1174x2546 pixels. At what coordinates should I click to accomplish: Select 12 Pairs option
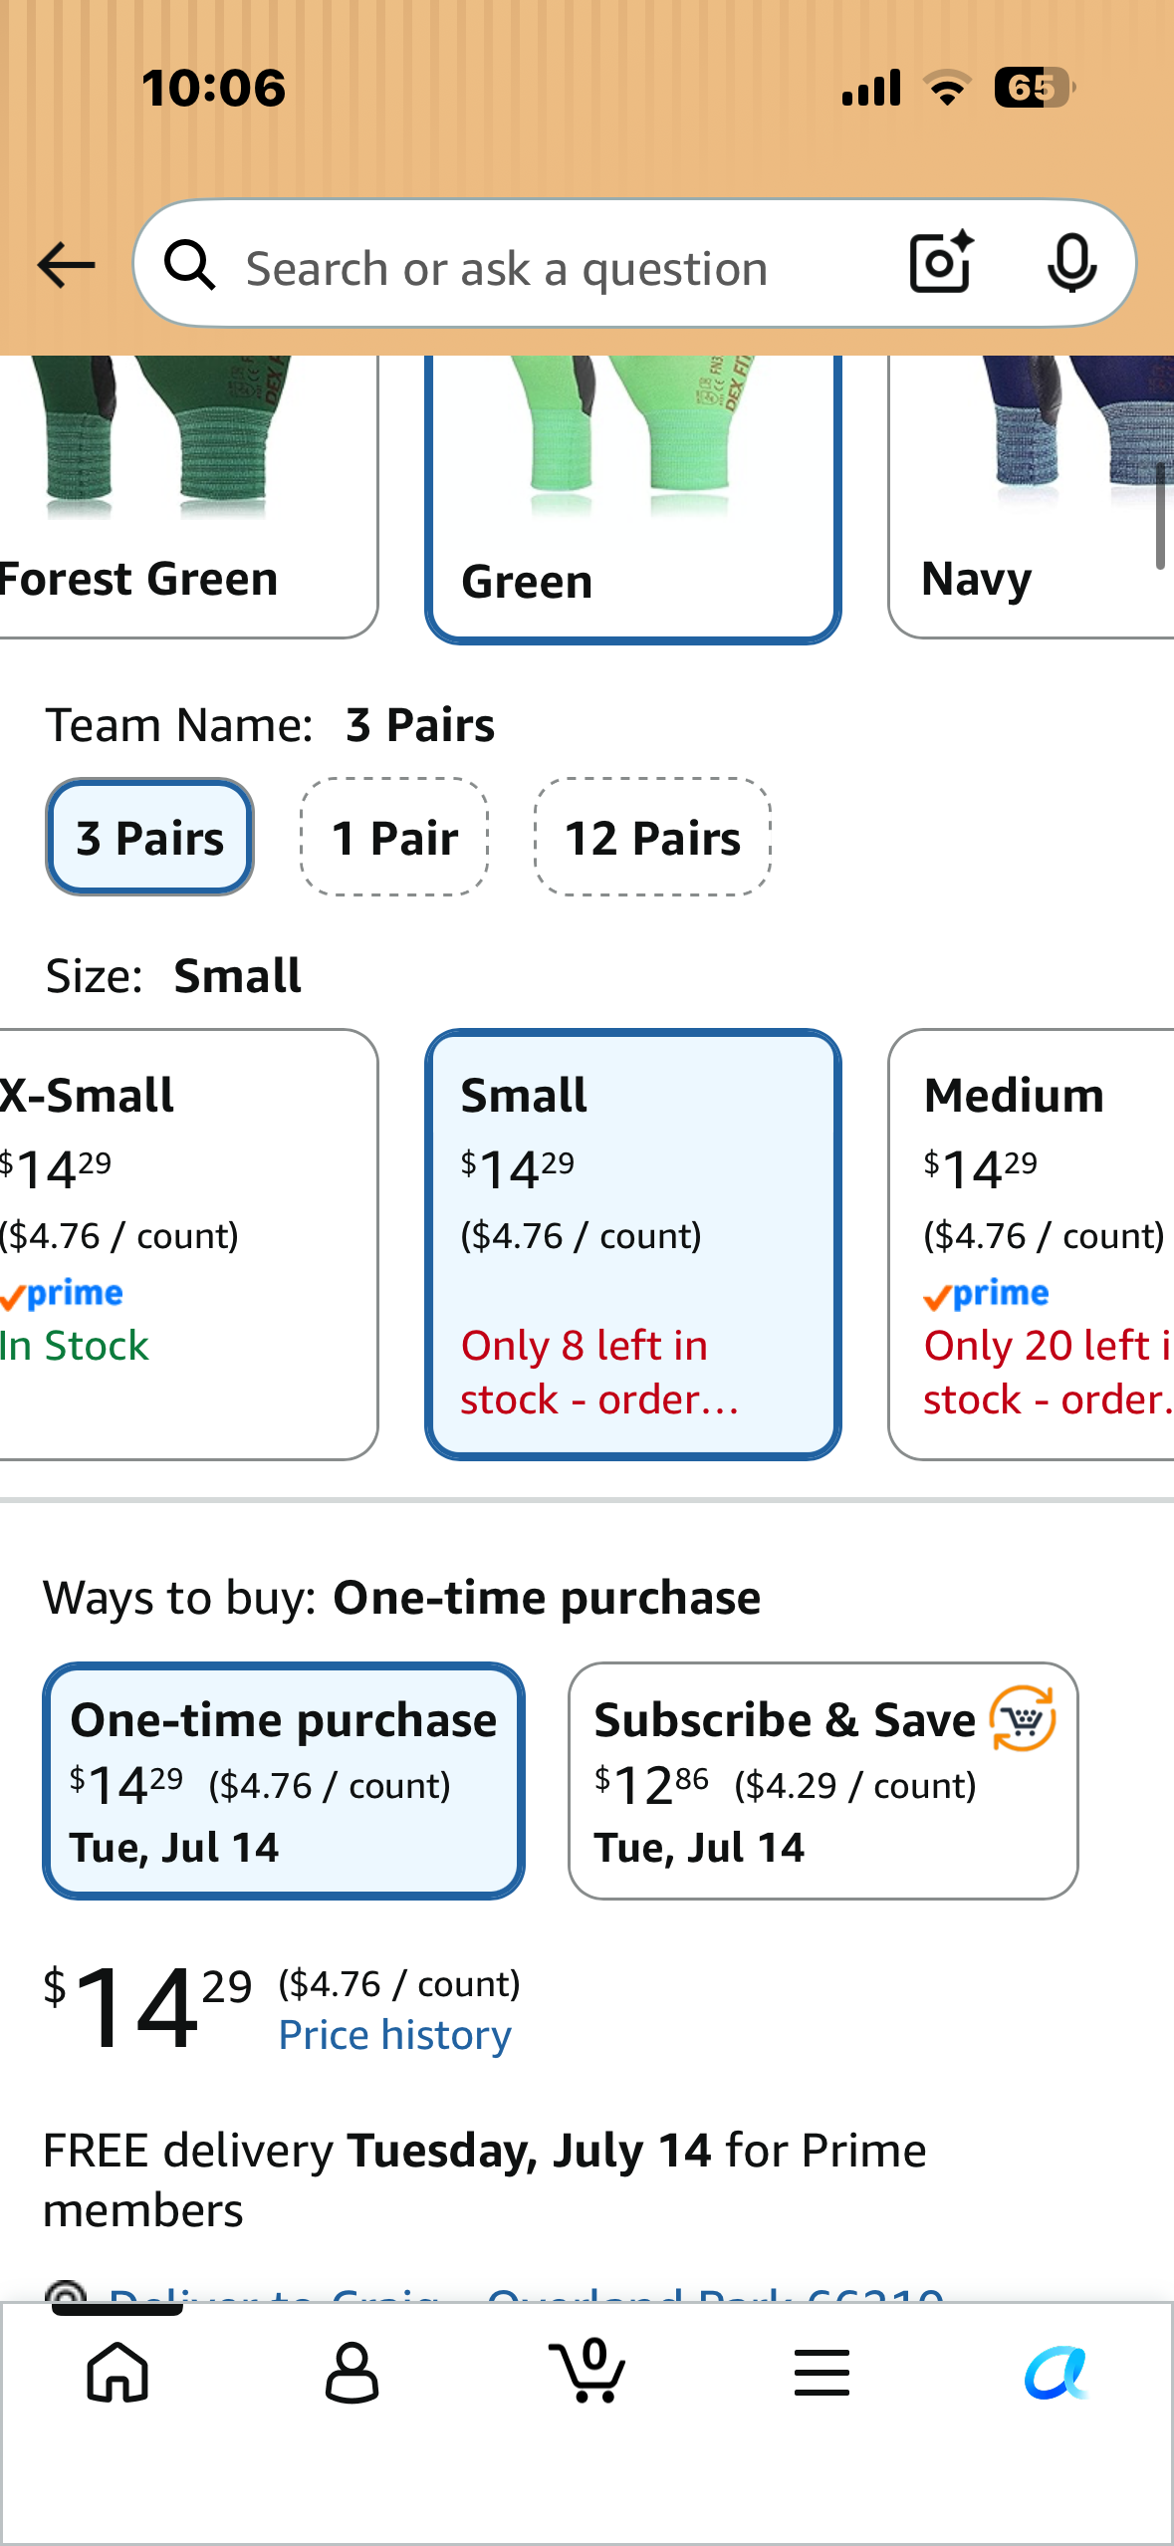[x=652, y=837]
